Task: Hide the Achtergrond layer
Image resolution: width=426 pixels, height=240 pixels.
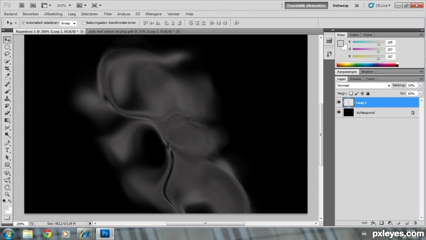Action: coord(339,112)
